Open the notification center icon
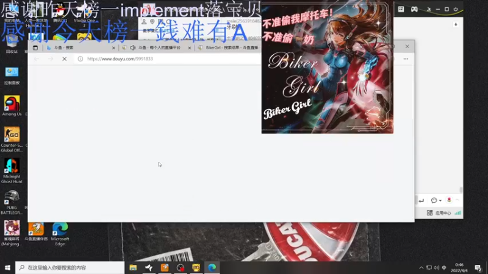The width and height of the screenshot is (488, 274). [x=478, y=267]
